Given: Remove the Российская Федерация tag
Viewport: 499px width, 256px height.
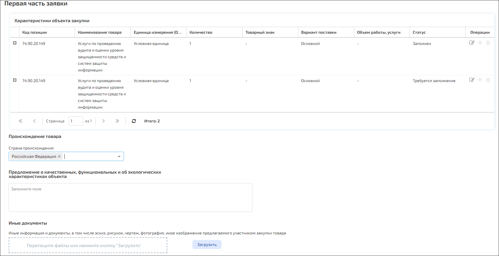Looking at the screenshot, I should 59,156.
